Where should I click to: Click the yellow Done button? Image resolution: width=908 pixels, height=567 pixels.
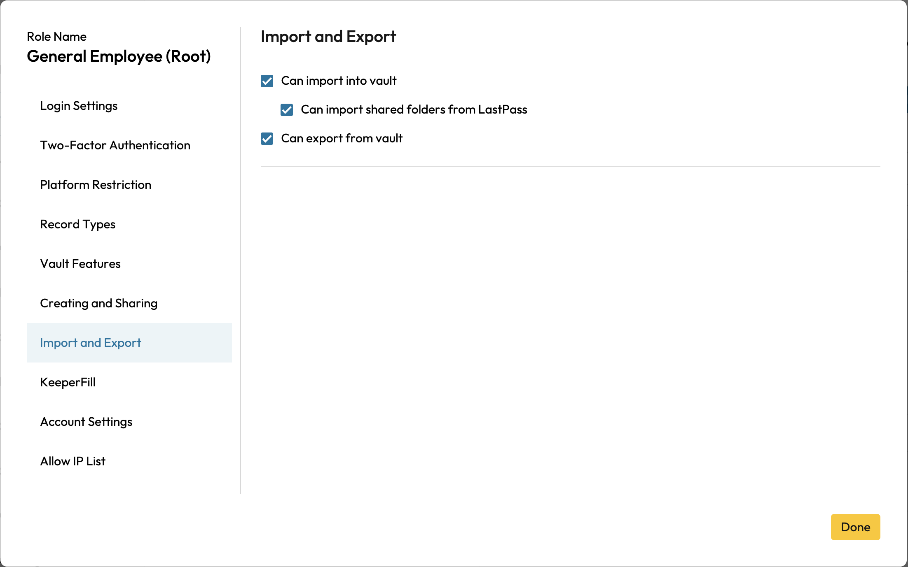855,527
